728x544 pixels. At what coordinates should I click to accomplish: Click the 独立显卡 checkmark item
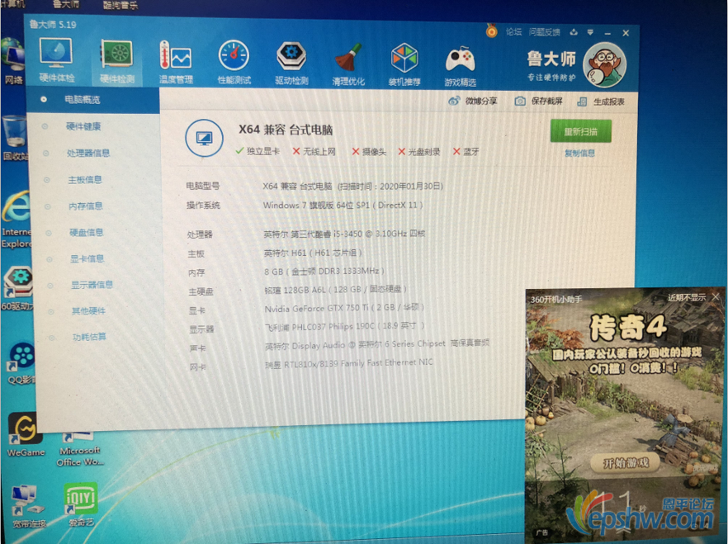coord(258,151)
